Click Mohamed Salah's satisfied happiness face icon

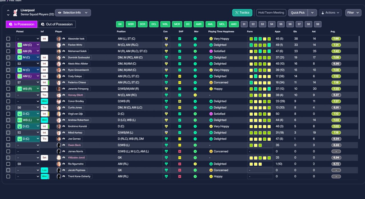coord(211,51)
